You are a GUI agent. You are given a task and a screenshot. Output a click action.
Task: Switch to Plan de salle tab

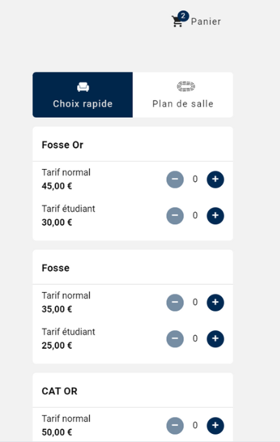coord(183,95)
